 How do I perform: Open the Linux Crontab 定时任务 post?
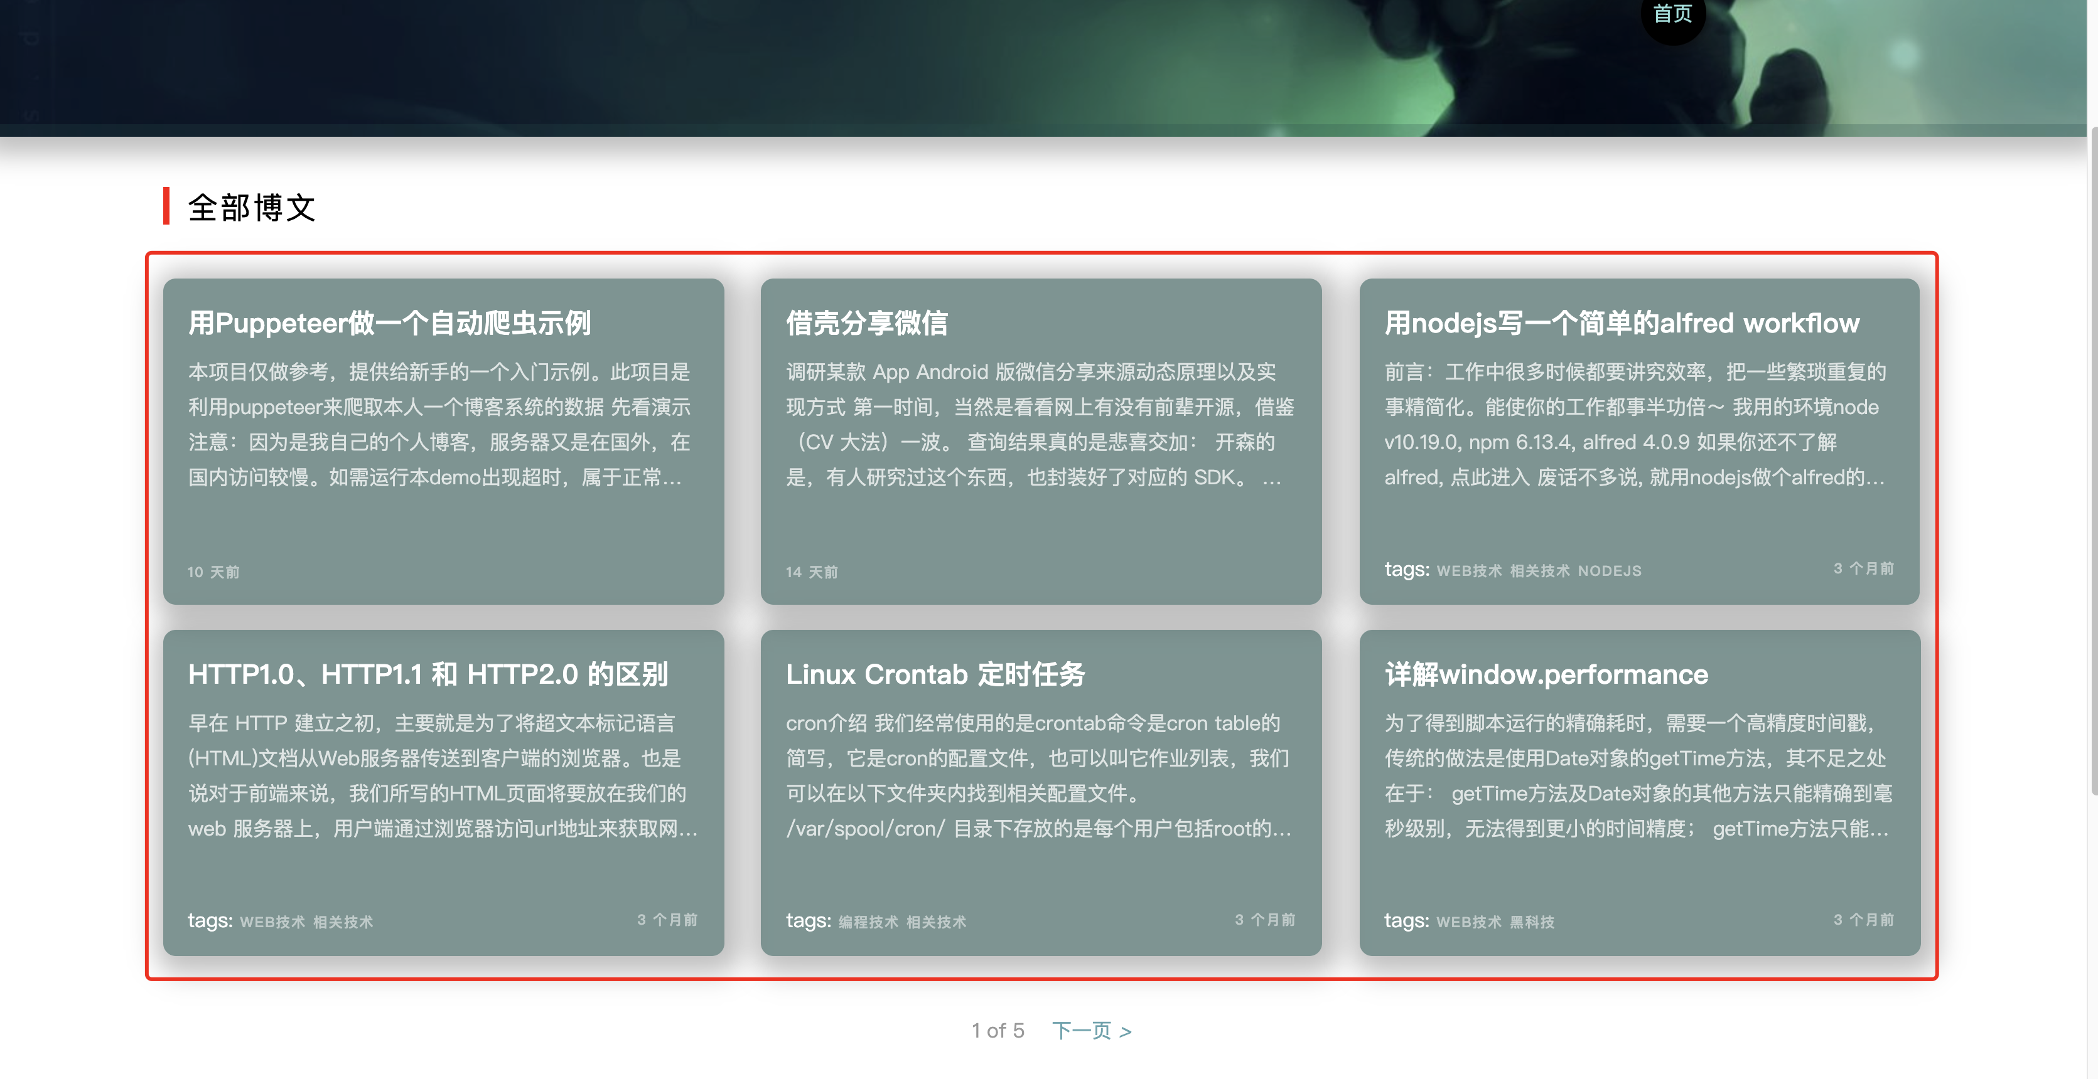935,674
